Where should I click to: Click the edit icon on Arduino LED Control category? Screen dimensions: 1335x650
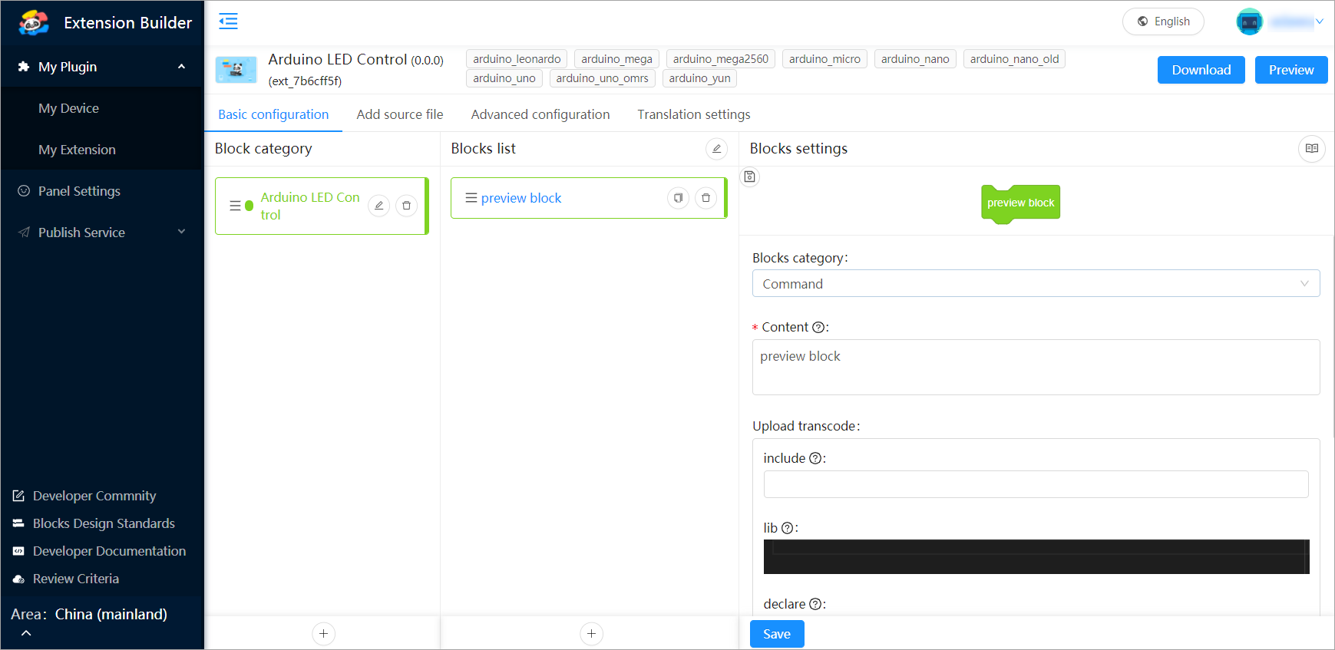379,206
